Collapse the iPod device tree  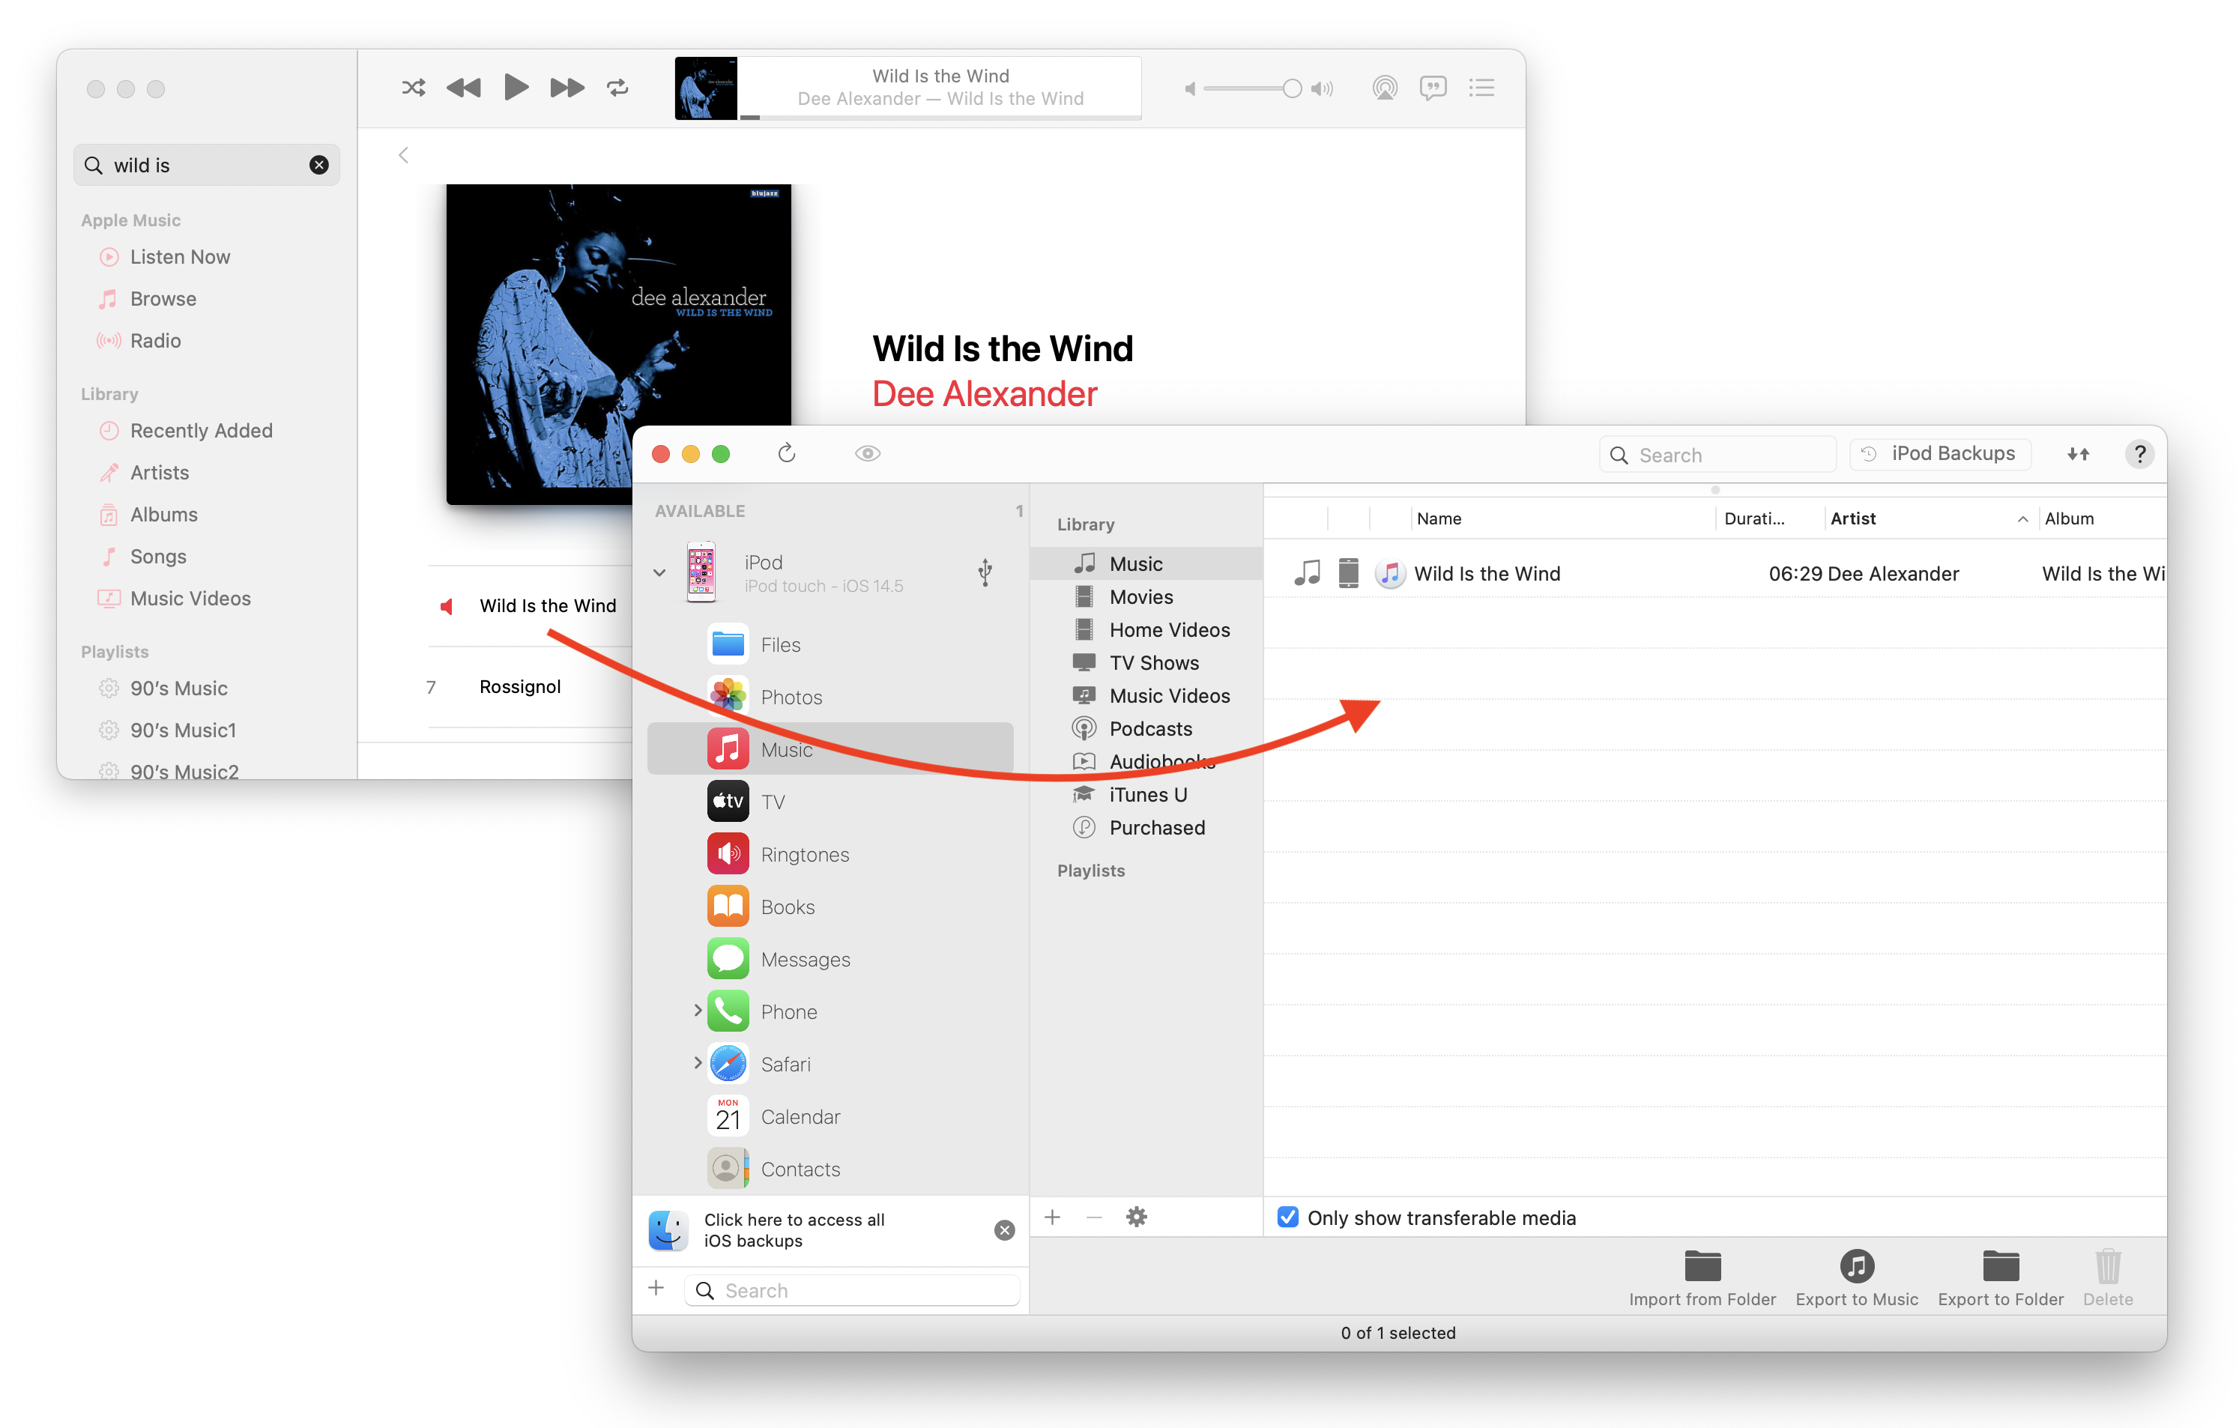point(659,573)
